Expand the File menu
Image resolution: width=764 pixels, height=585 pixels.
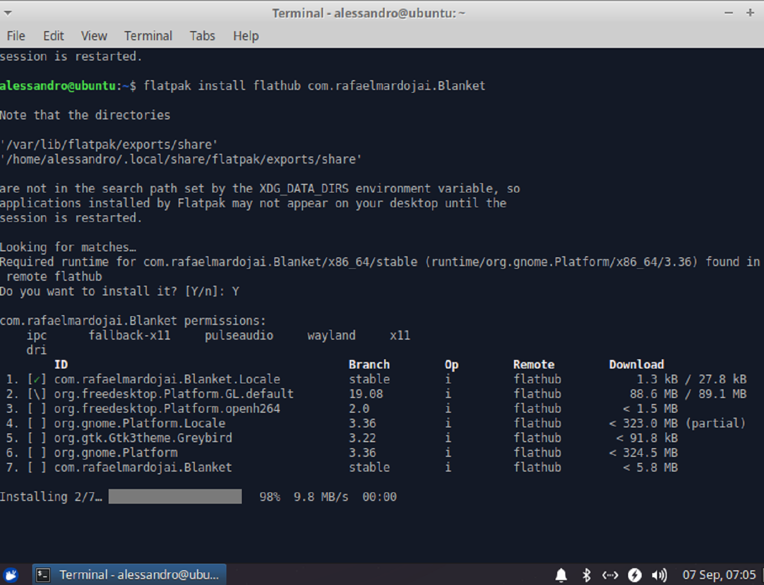click(x=16, y=36)
